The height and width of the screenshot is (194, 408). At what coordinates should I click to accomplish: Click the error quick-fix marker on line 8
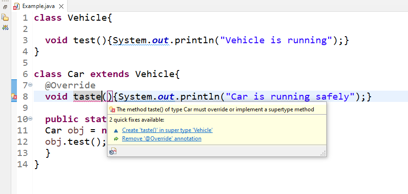tap(14, 97)
